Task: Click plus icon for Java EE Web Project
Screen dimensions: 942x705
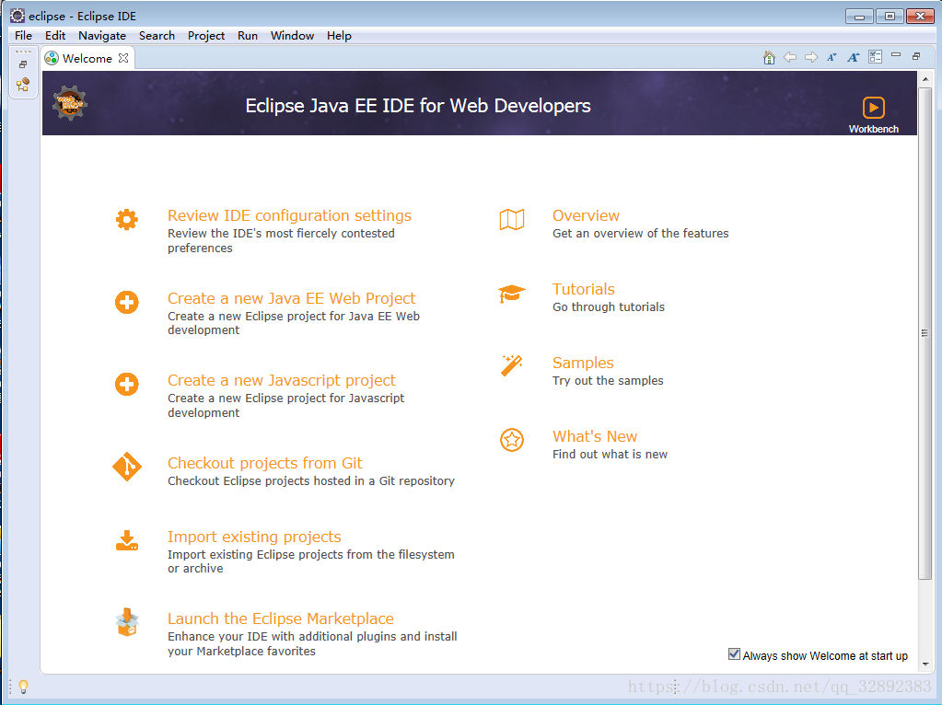Action: click(x=127, y=302)
